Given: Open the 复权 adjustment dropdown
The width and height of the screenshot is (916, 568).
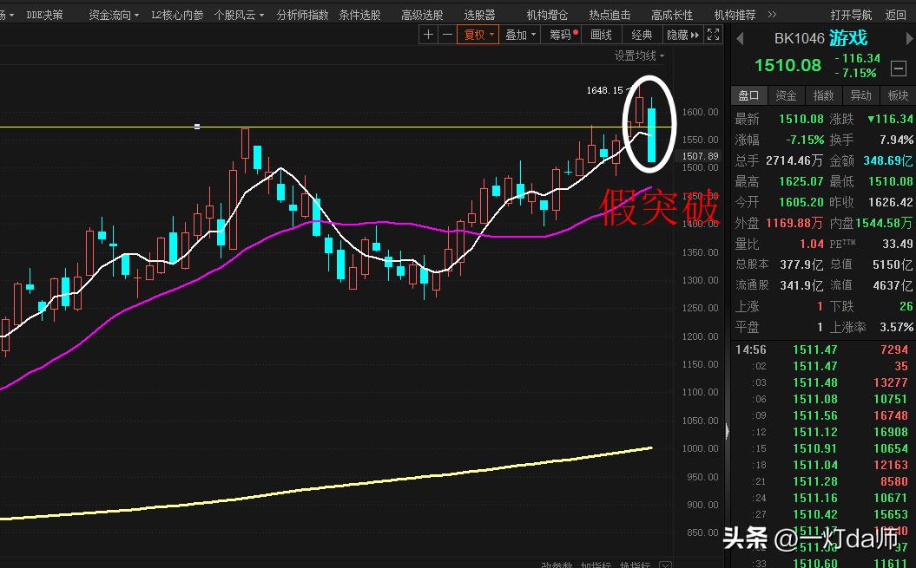Looking at the screenshot, I should (478, 34).
